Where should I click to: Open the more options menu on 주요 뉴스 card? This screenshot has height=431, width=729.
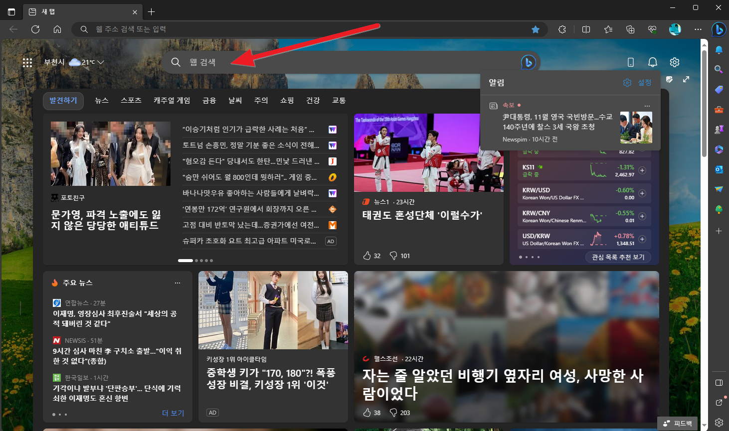[x=177, y=283]
